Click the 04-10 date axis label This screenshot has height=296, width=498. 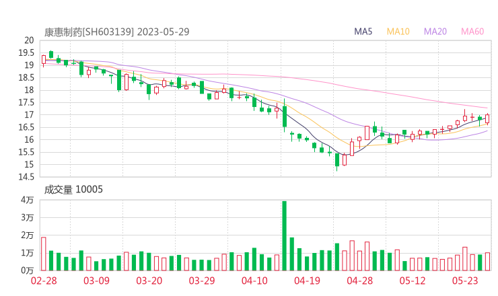pos(254,281)
